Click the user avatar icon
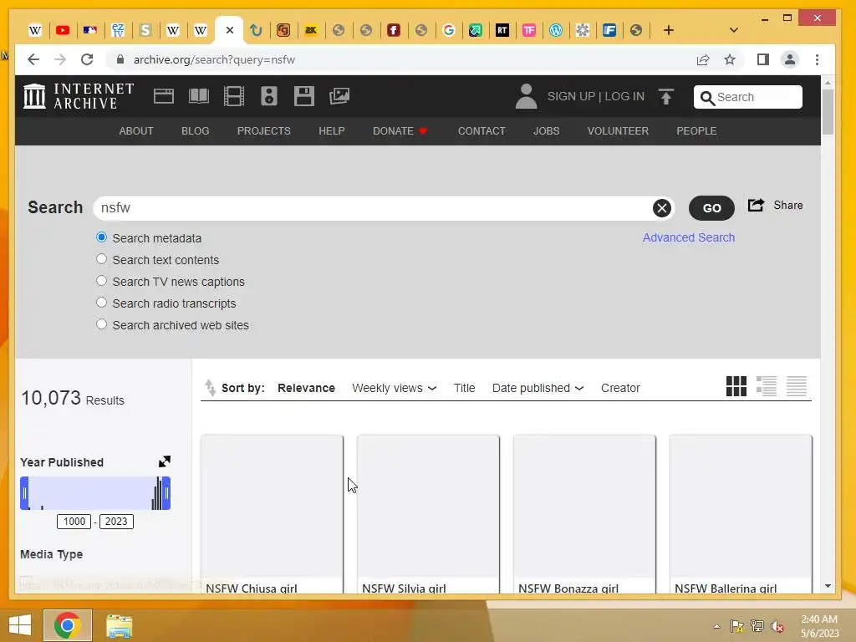 pos(527,97)
